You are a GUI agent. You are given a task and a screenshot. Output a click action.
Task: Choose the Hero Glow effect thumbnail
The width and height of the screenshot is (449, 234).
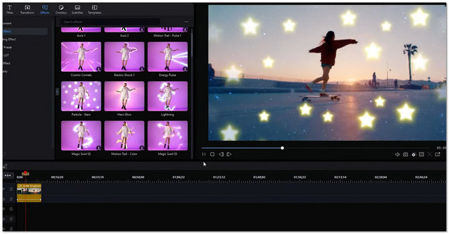pos(124,96)
